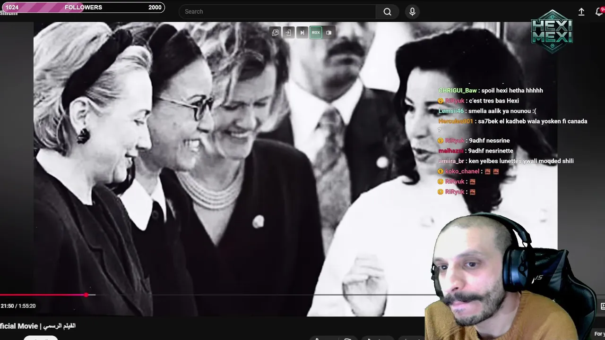The width and height of the screenshot is (605, 340).
Task: Click the 21:50 / 1:55:20 time display
Action: [18, 306]
